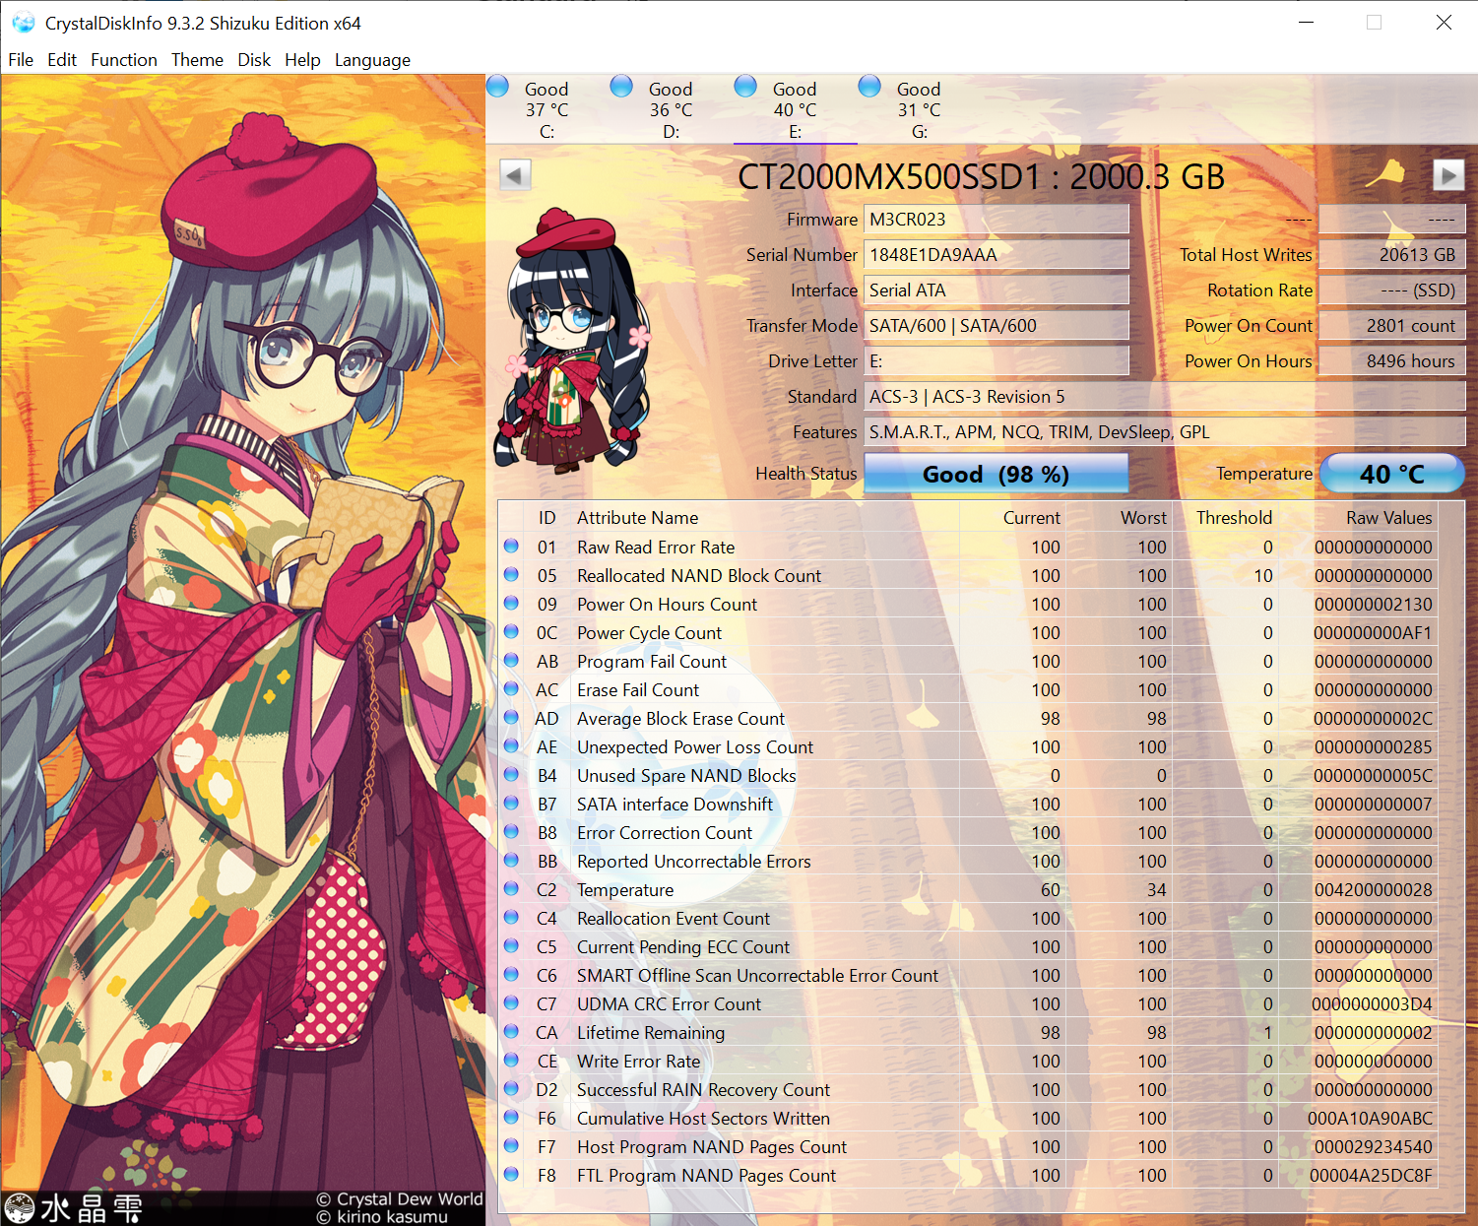Screen dimensions: 1478x1226
Task: Click the Serial Number field 1848E1DA9AAA
Action: pos(996,255)
